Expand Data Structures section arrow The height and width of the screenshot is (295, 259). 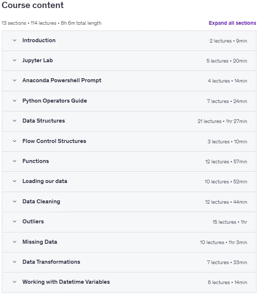coord(15,121)
